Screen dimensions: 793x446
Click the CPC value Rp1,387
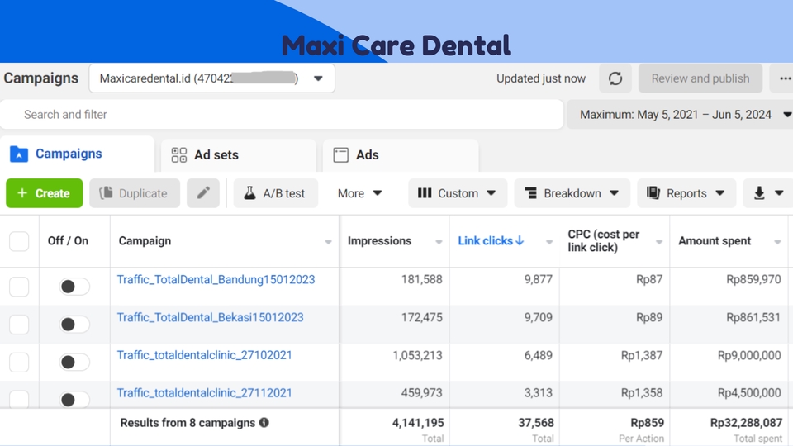click(x=641, y=355)
